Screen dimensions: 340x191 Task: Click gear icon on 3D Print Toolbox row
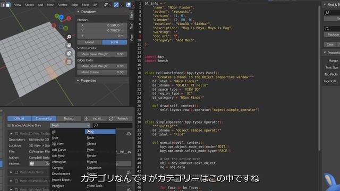[x=129, y=134]
